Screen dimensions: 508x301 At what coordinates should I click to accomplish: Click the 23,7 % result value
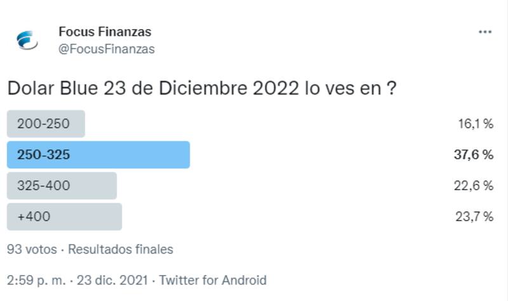click(474, 217)
